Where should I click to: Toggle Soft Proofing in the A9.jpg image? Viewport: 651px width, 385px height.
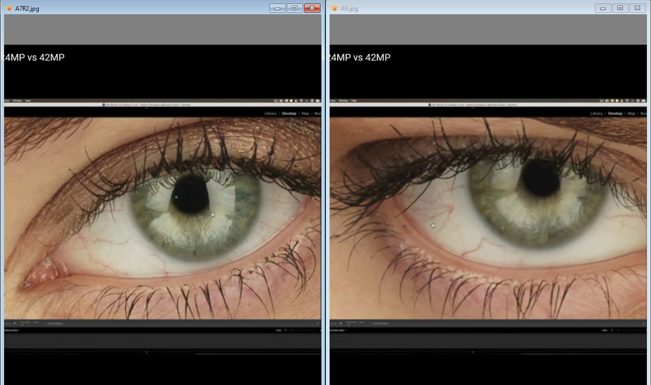pos(380,324)
